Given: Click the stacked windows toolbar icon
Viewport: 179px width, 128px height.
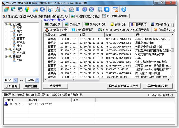Looking at the screenshot, I should [7, 9].
